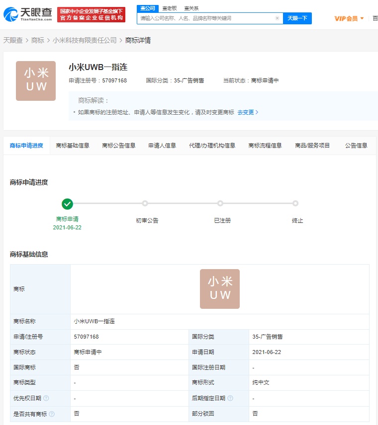
Task: Select the 查老板 search tab
Action: (169, 8)
